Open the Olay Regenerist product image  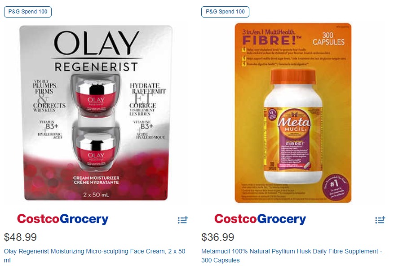tap(96, 113)
